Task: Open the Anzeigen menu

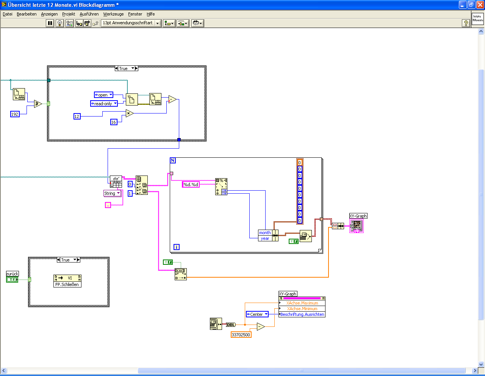Action: pyautogui.click(x=49, y=14)
